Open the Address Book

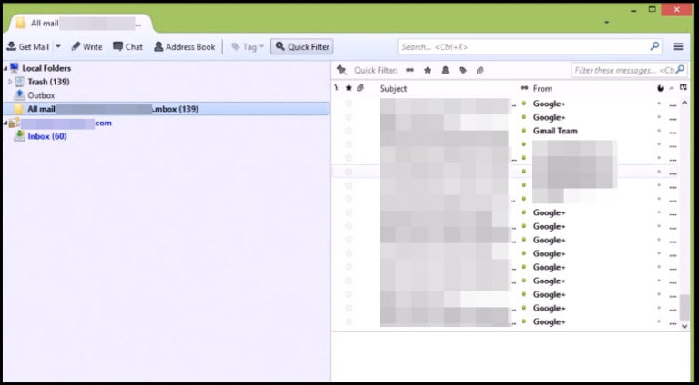[185, 46]
